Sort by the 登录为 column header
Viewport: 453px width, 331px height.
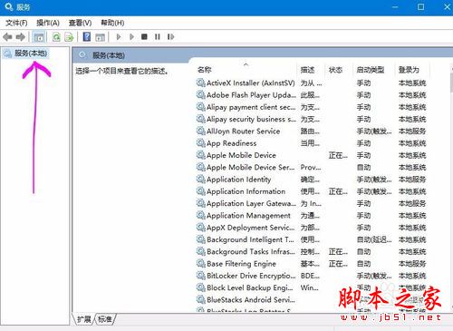(409, 70)
